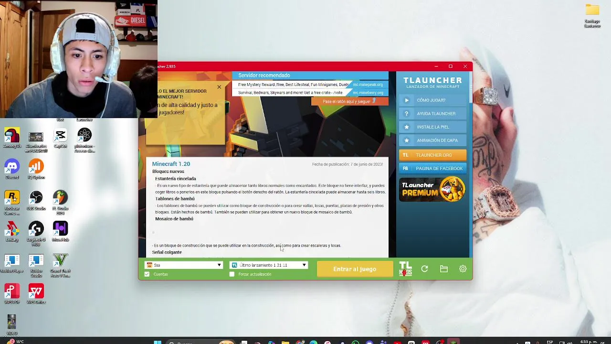Image resolution: width=611 pixels, height=344 pixels.
Task: Select the VIDEO file on the desktop
Action: (x=12, y=325)
